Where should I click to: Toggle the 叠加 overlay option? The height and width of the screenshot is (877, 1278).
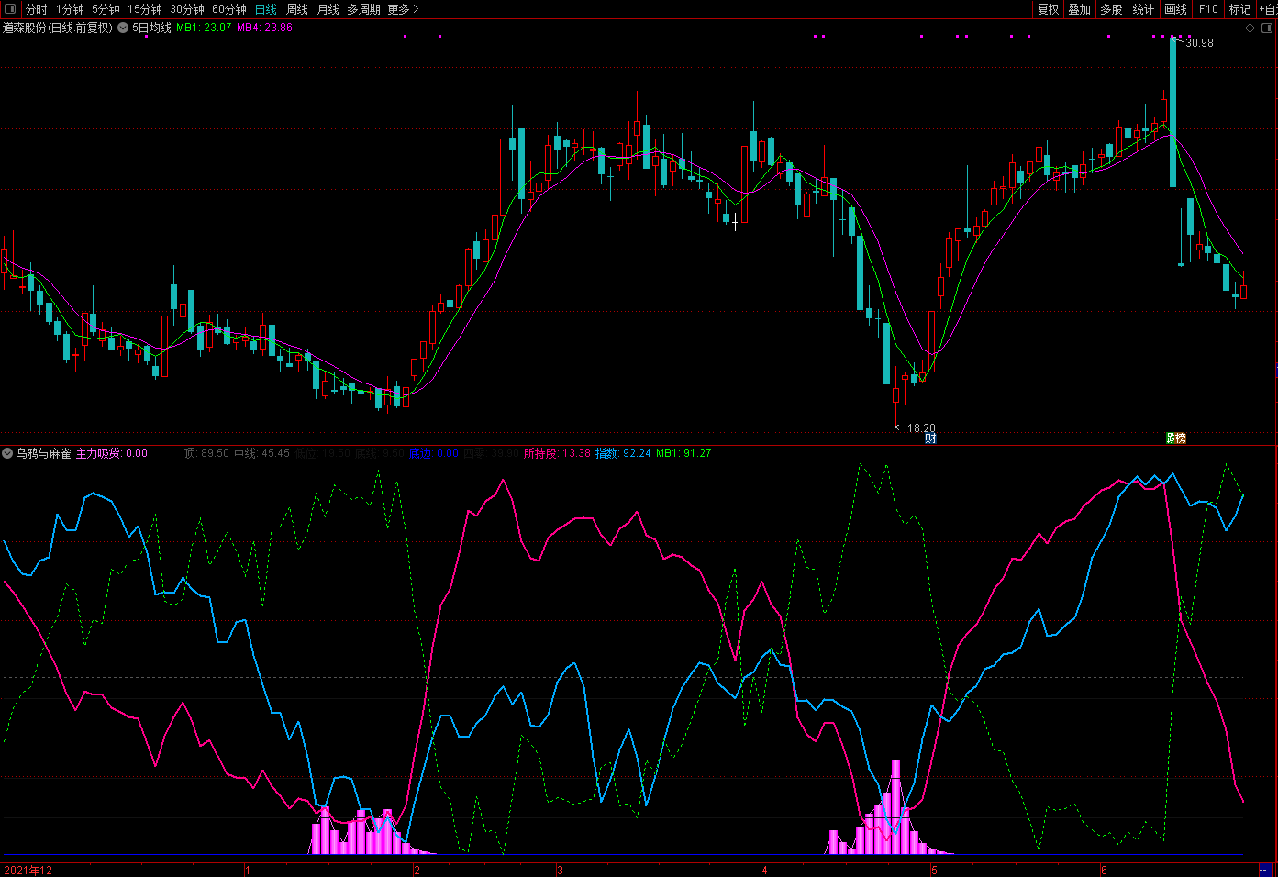tap(1079, 9)
